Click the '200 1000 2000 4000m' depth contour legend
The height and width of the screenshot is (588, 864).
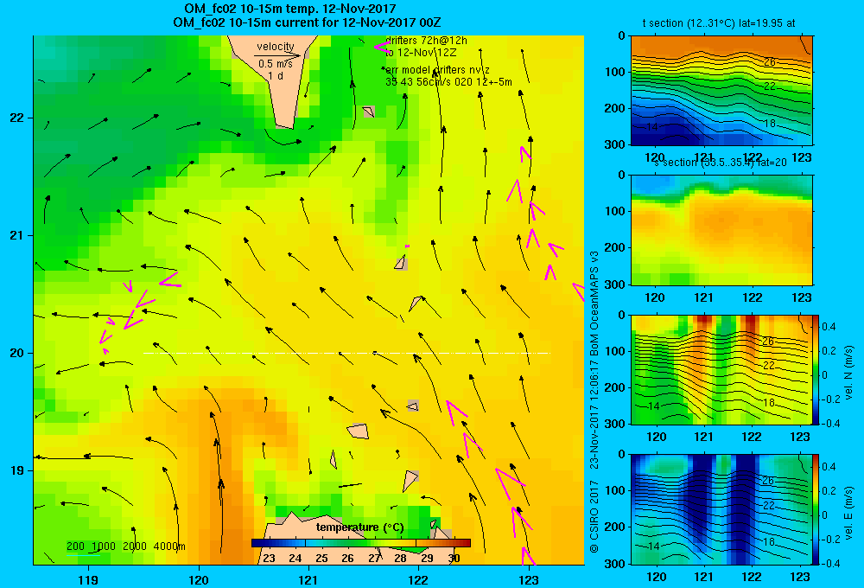tap(125, 546)
